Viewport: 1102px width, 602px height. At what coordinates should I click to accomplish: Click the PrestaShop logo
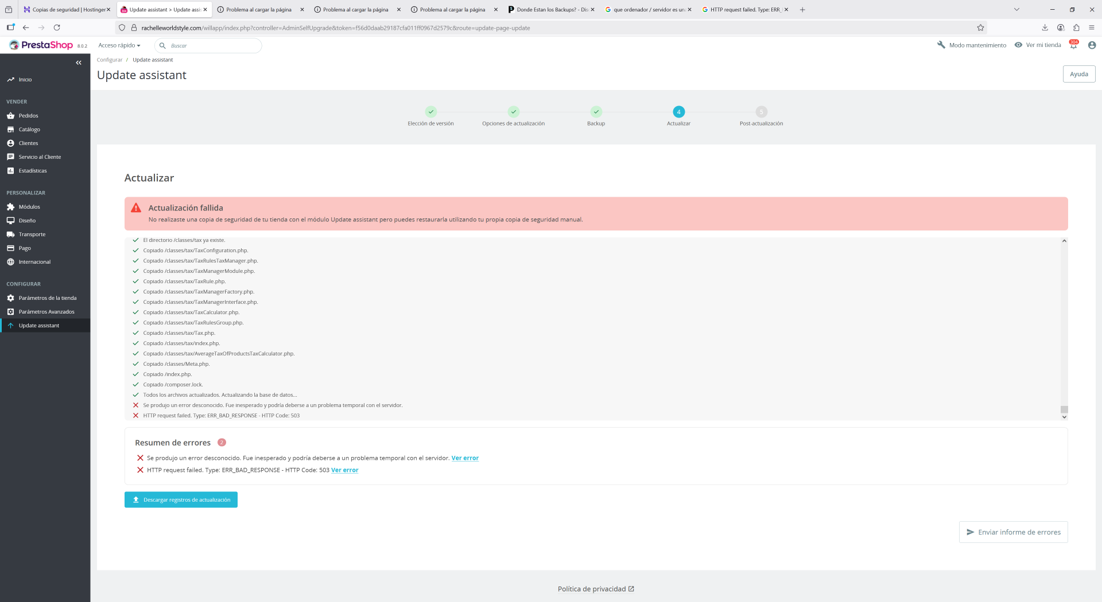tap(41, 45)
